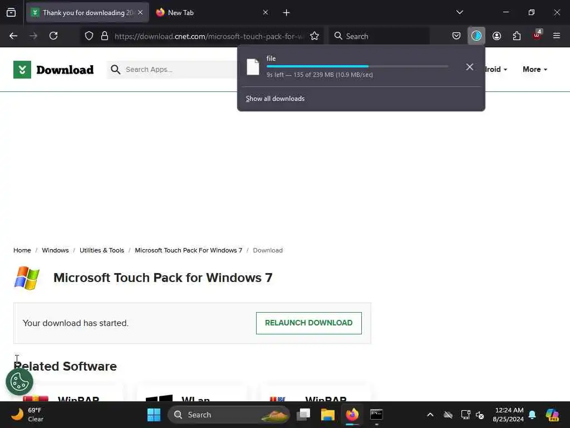570x428 pixels.
Task: Click the network display tray icon
Action: pos(465,415)
